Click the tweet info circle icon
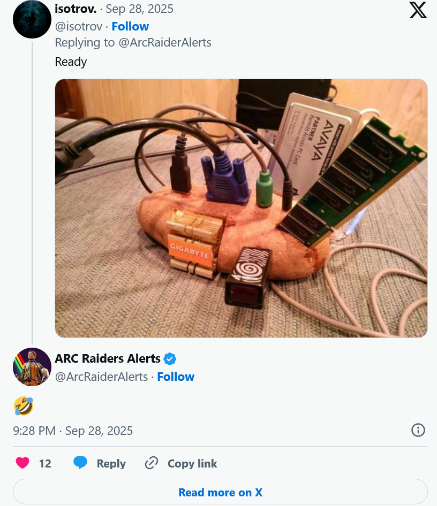Image resolution: width=437 pixels, height=506 pixels. (418, 430)
